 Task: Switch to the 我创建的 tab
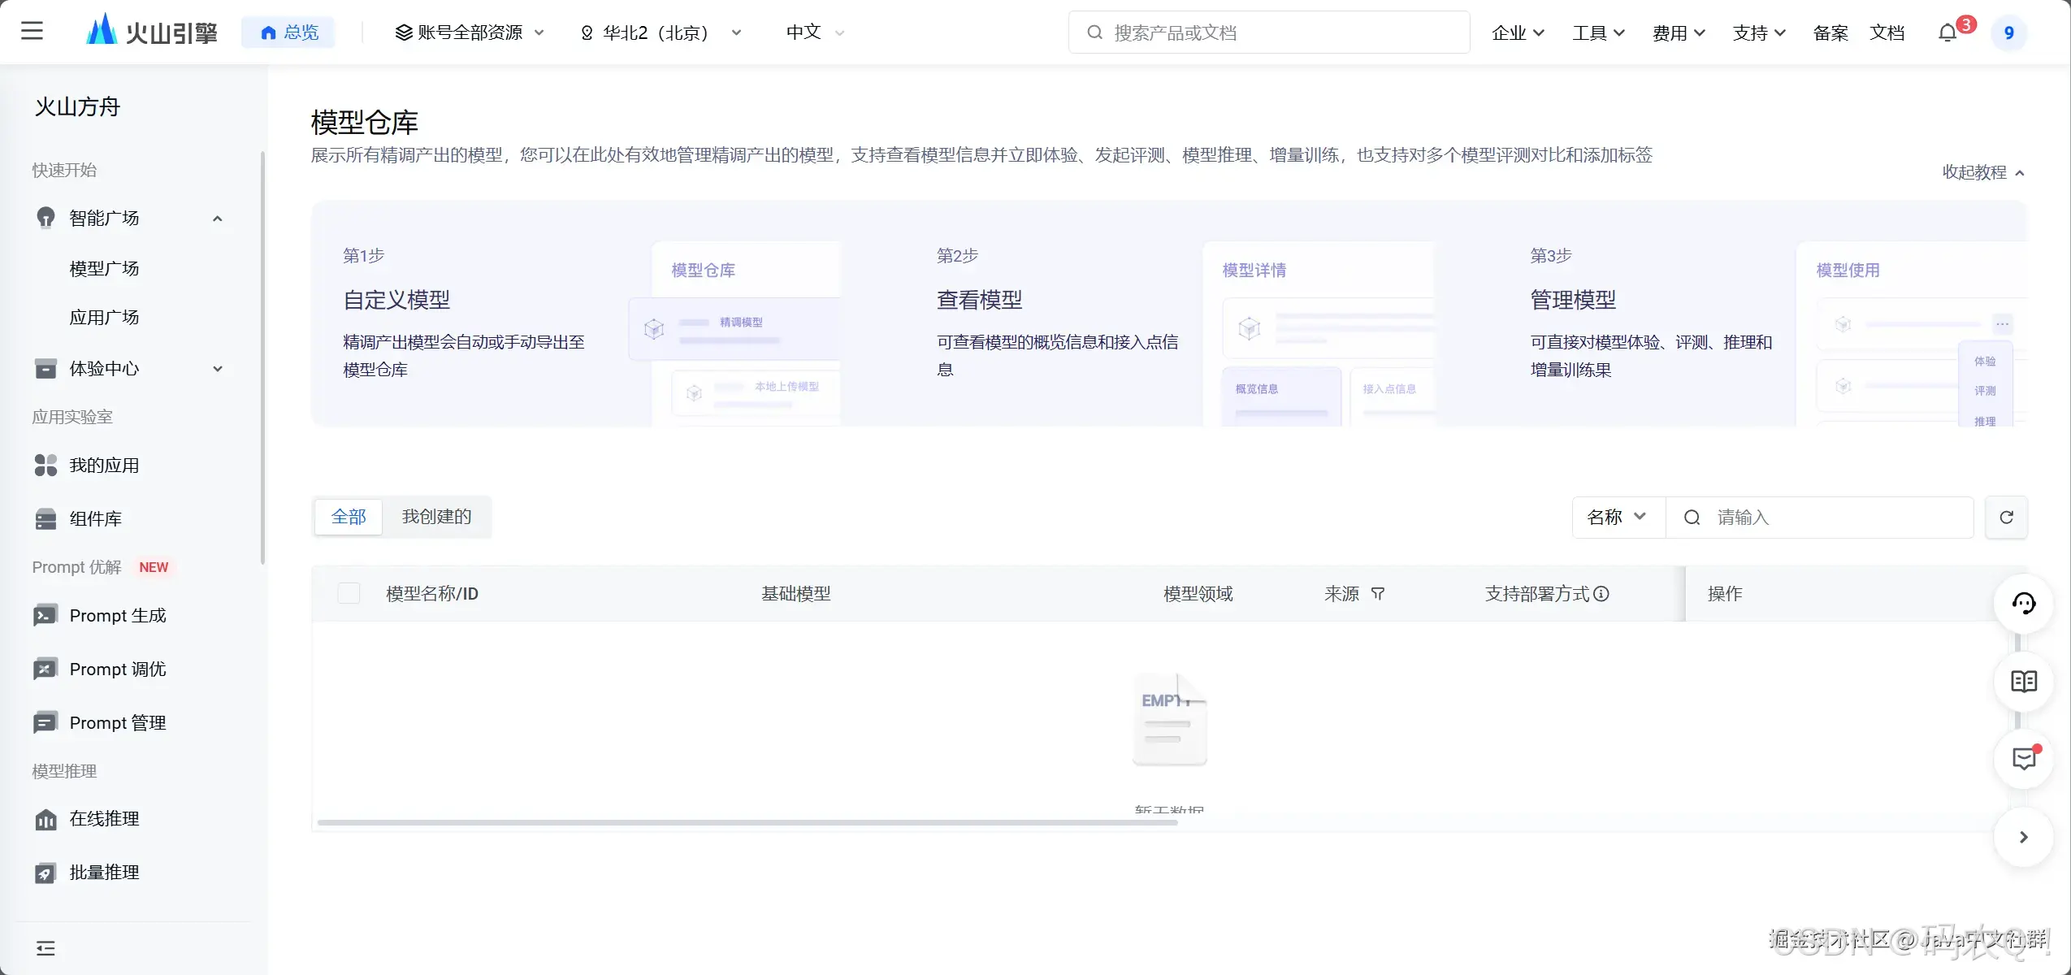click(x=436, y=517)
